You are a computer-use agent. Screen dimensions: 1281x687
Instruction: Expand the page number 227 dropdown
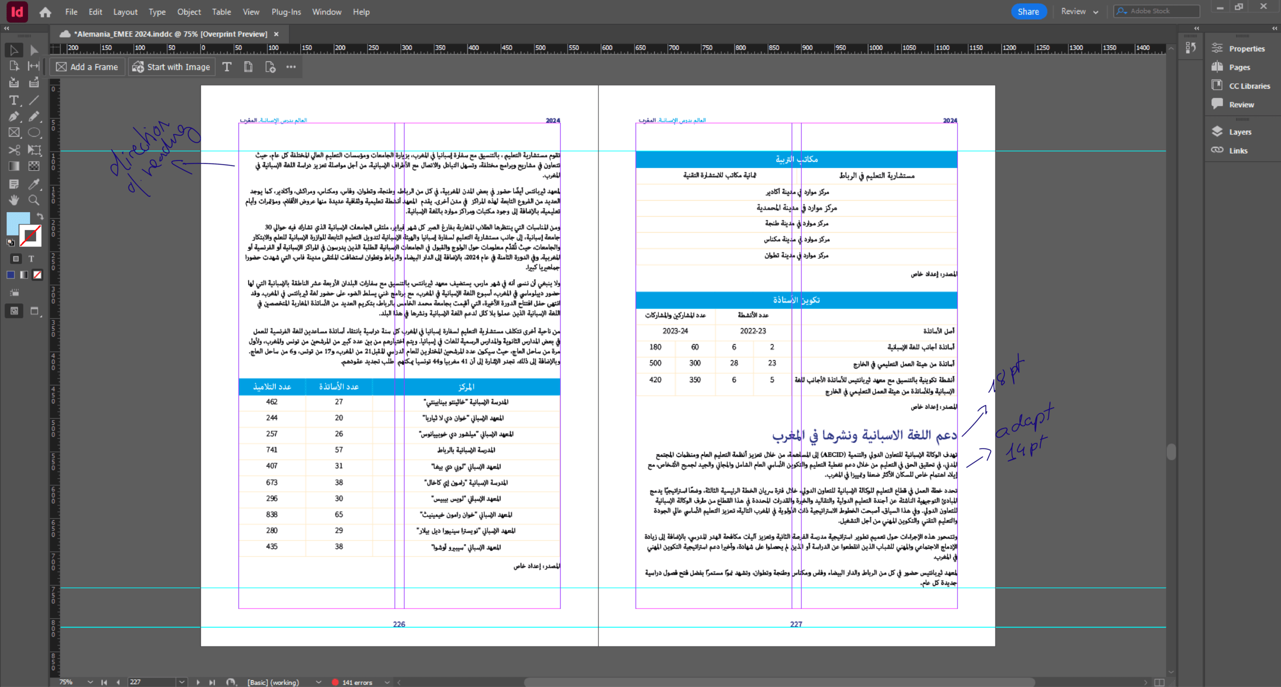tap(182, 682)
